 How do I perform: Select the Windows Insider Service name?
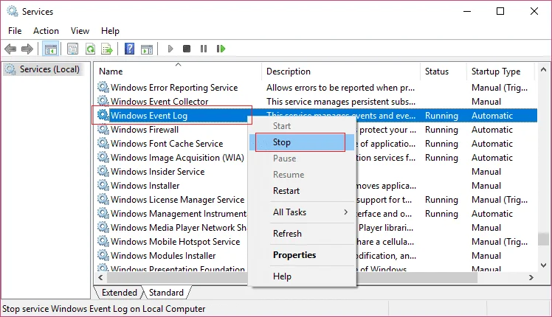pyautogui.click(x=157, y=171)
